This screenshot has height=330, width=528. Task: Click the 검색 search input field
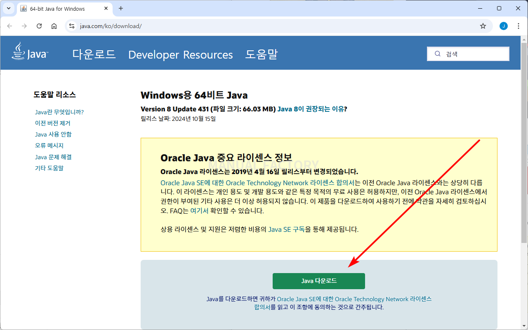[468, 54]
